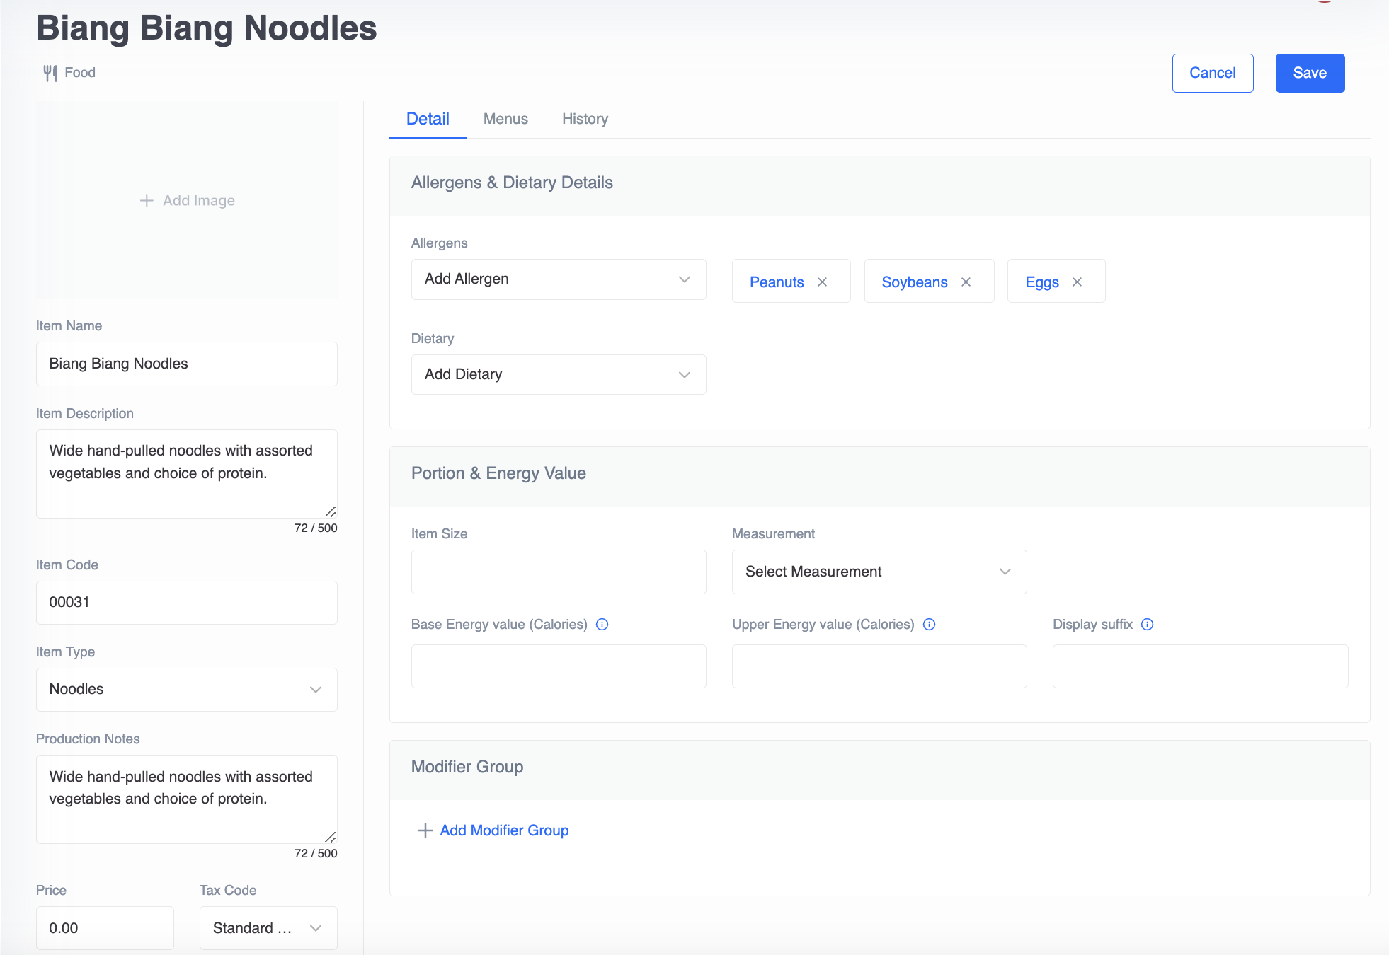The height and width of the screenshot is (955, 1389).
Task: Remove the Eggs allergen tag
Action: click(x=1077, y=282)
